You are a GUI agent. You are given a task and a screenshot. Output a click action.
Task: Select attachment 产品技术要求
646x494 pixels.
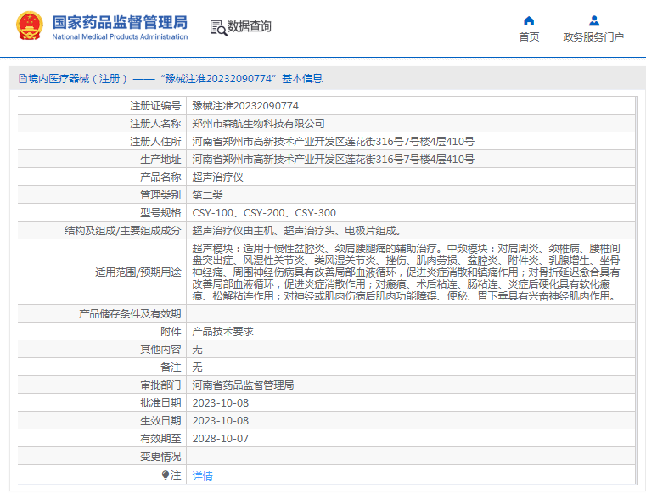[222, 332]
